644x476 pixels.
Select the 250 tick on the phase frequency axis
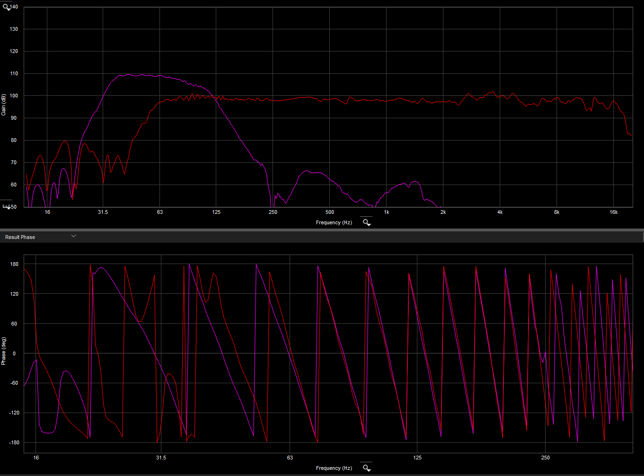tap(546, 458)
